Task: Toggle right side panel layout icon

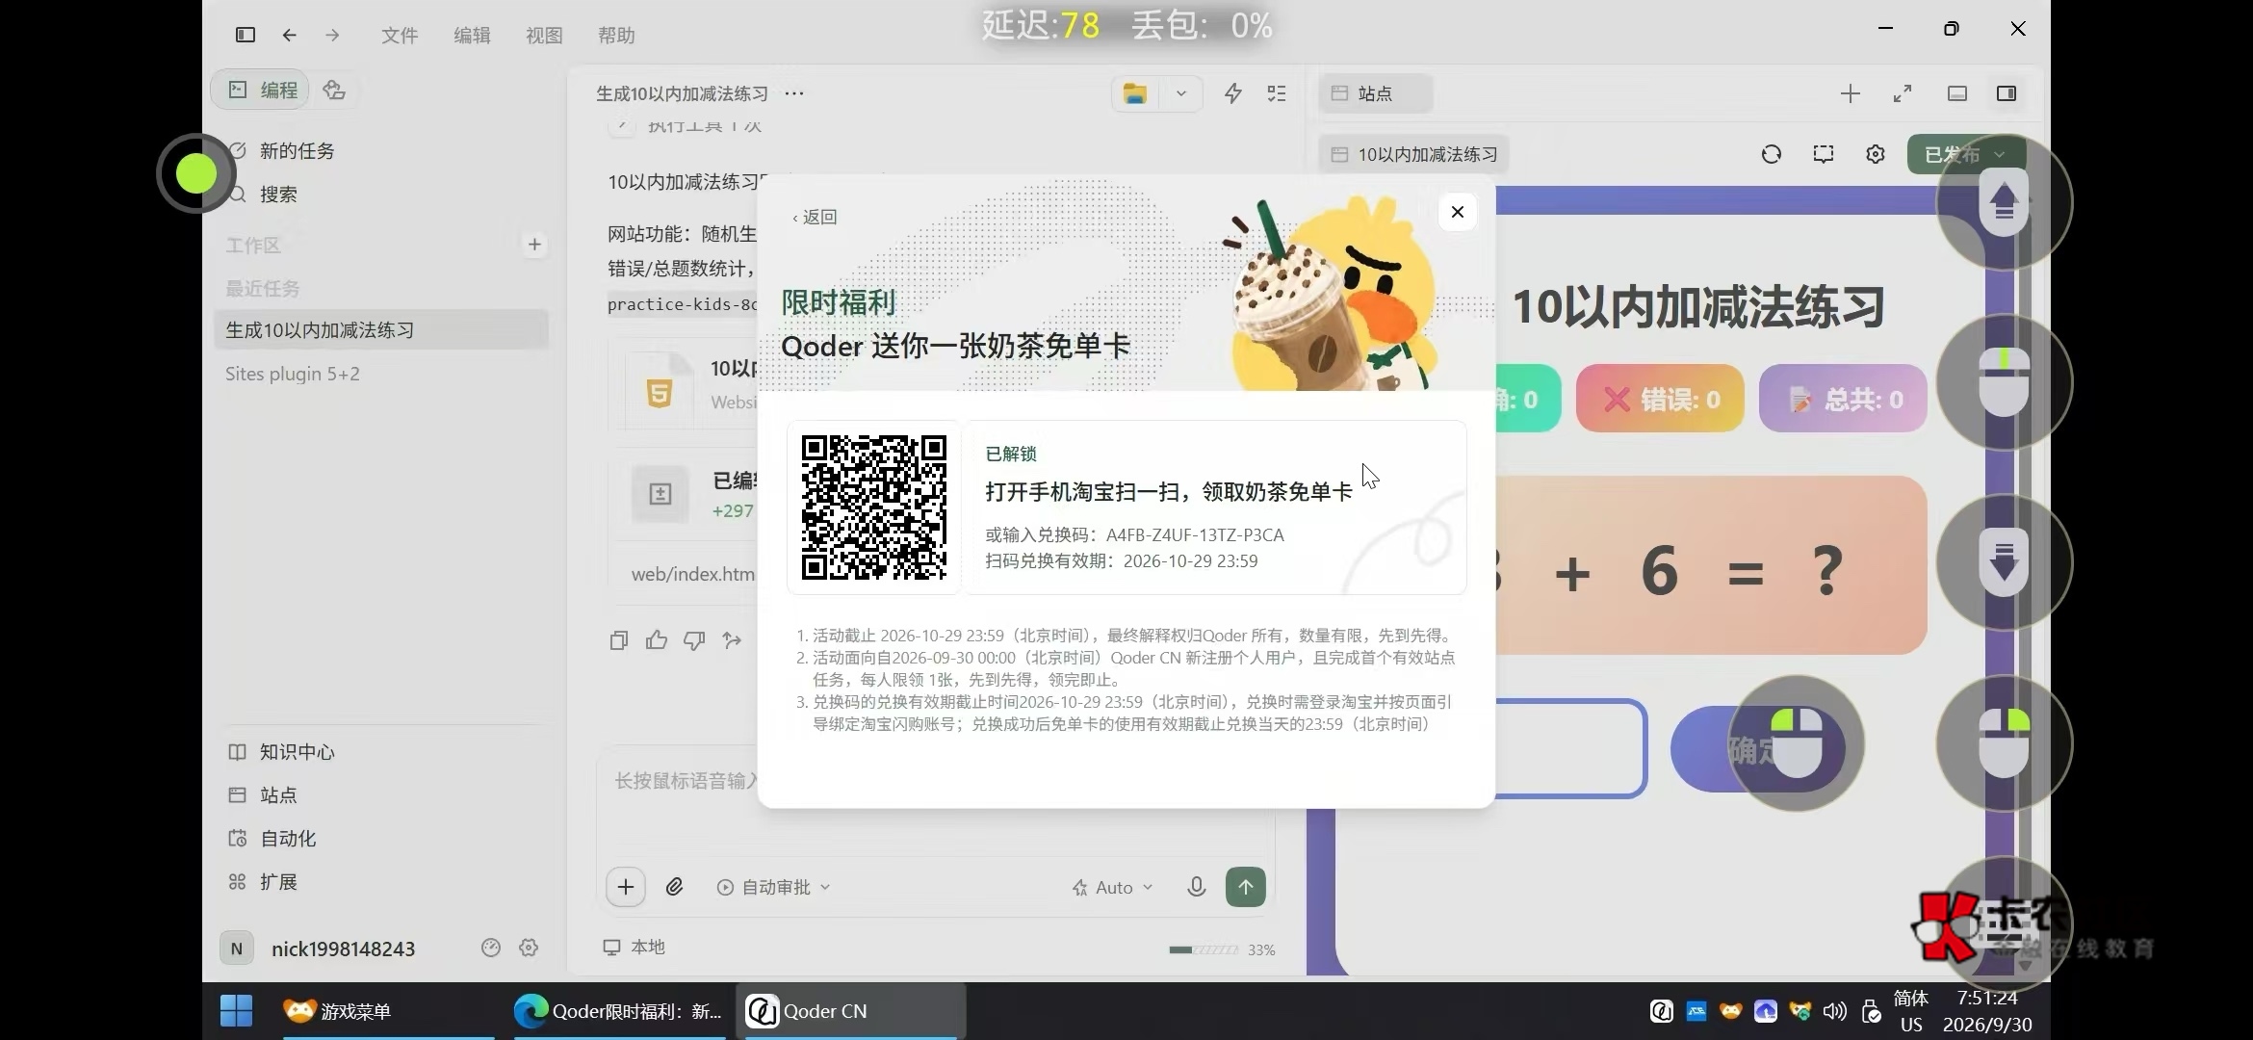Action: click(x=2007, y=93)
